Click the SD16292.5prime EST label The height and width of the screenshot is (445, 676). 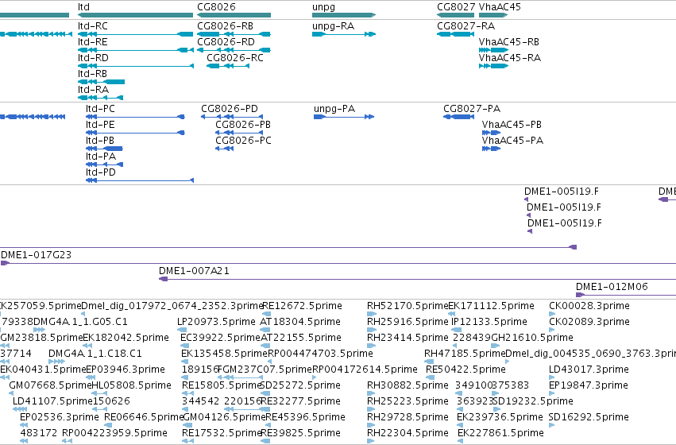click(589, 417)
